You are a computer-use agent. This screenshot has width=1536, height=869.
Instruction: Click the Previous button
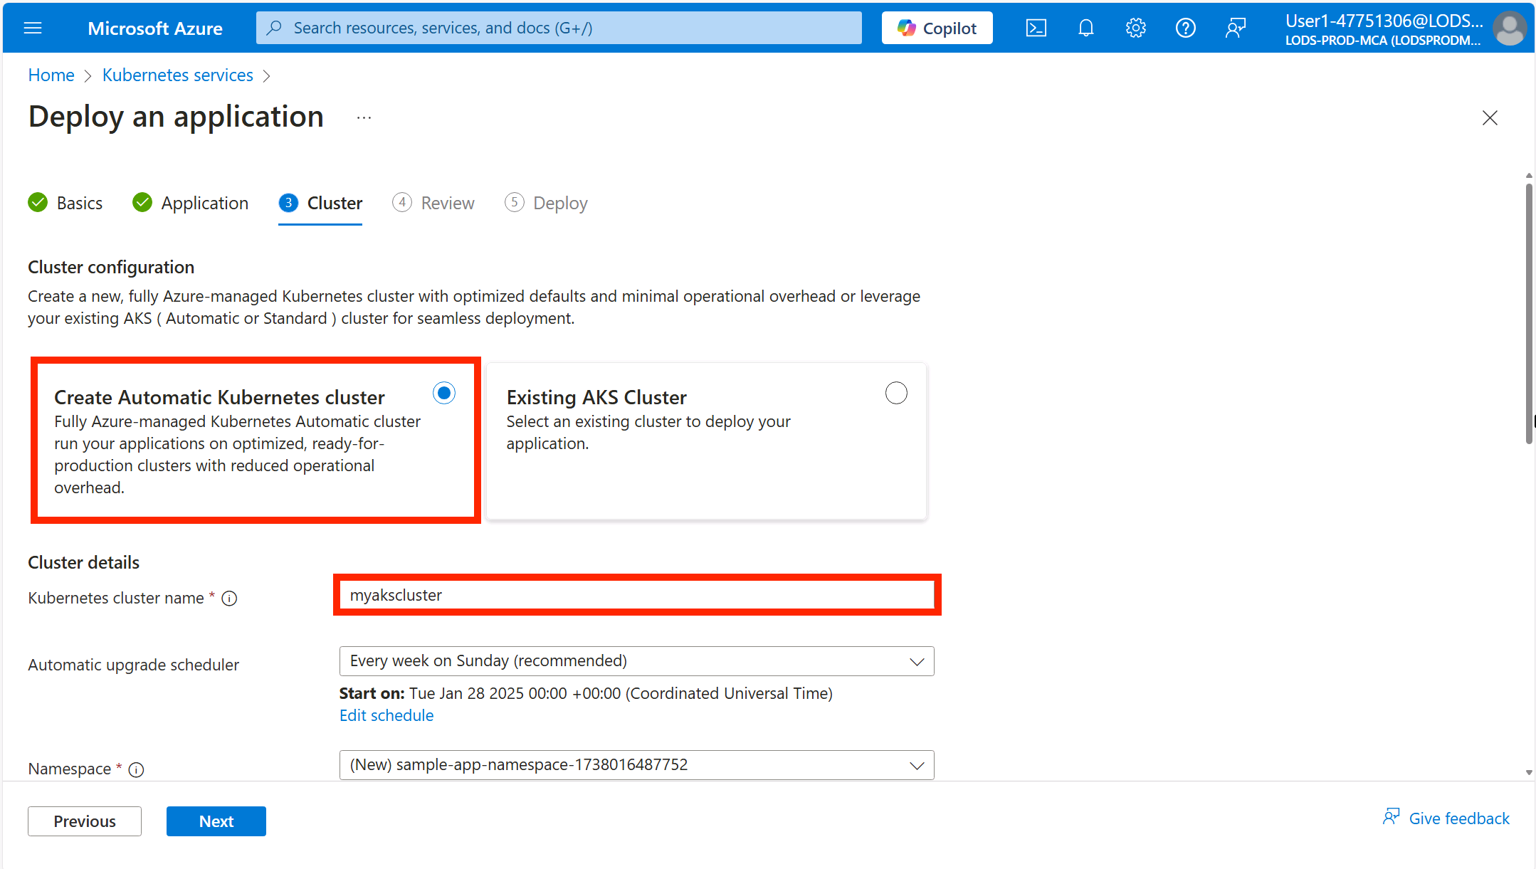85,821
